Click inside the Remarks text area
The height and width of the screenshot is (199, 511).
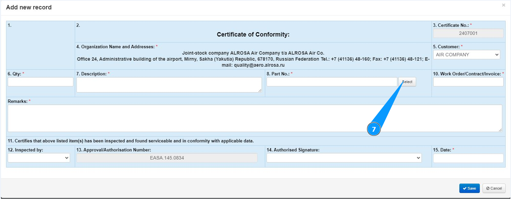pos(254,118)
